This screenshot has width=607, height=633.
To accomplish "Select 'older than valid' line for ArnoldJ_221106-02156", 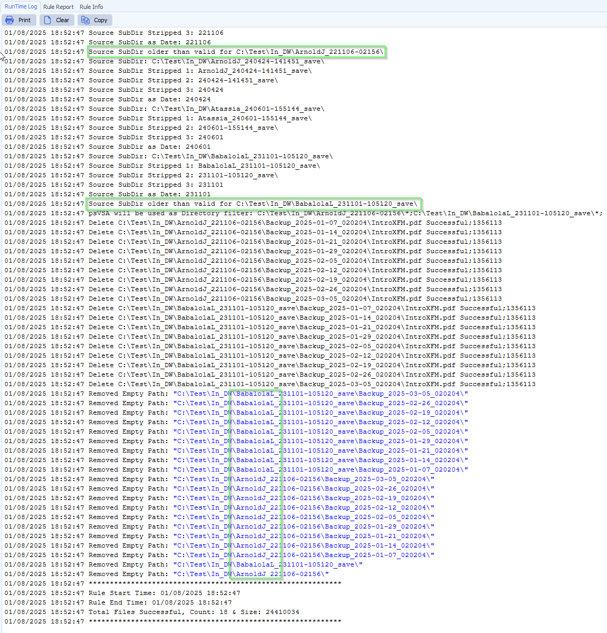I will point(194,52).
